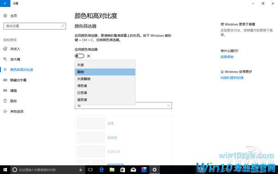Select the 讲述人 narrator icon
This screenshot has width=278, height=174.
[5, 49]
